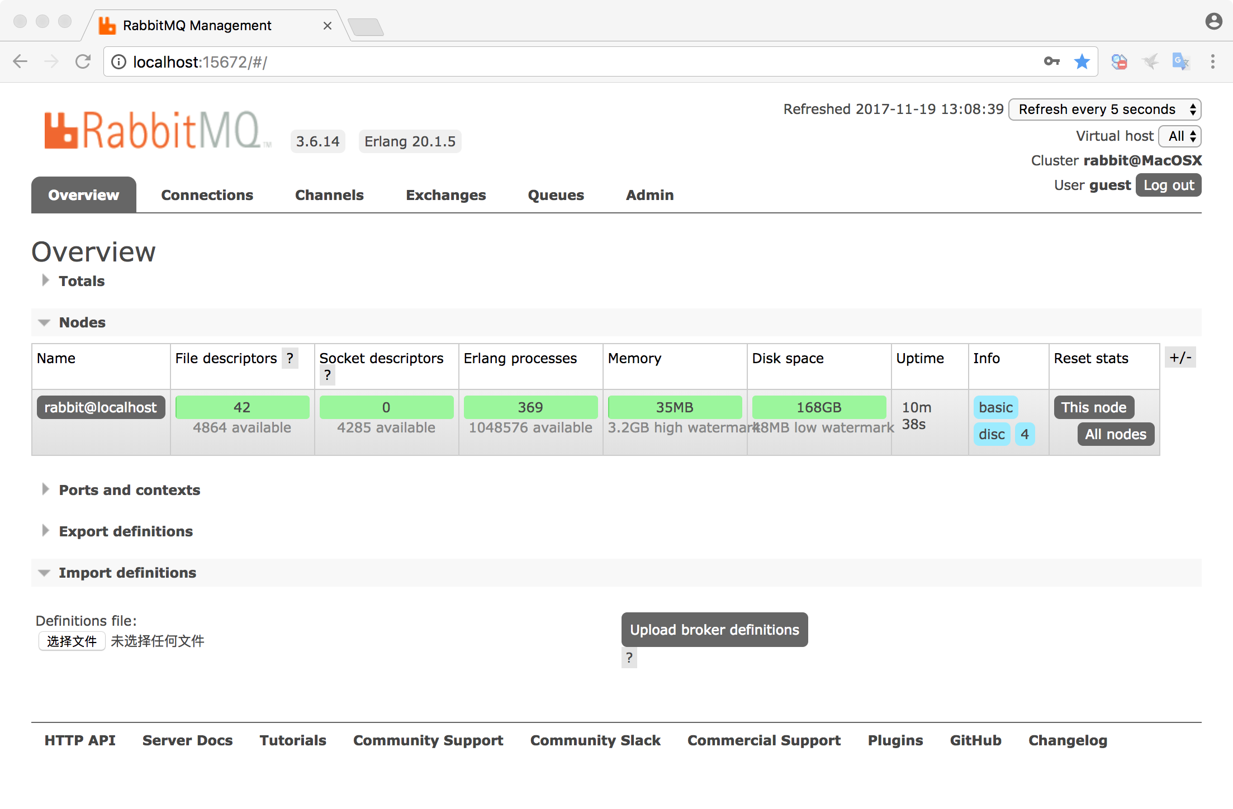Open the GitHub footer link
1233x809 pixels.
976,740
